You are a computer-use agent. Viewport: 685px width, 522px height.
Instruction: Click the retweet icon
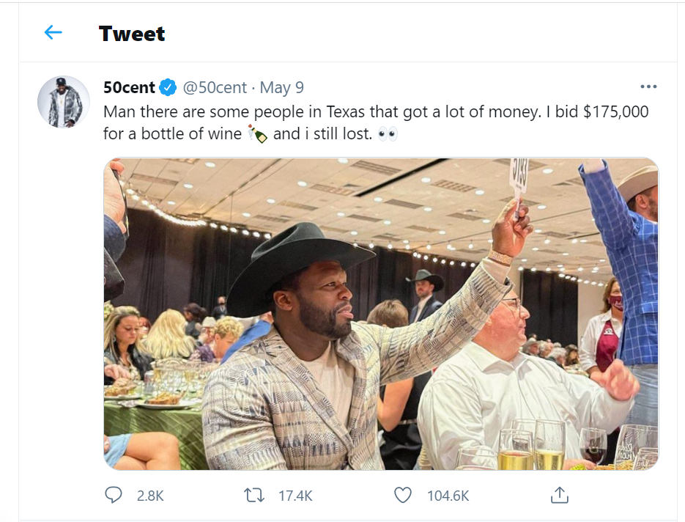(254, 496)
